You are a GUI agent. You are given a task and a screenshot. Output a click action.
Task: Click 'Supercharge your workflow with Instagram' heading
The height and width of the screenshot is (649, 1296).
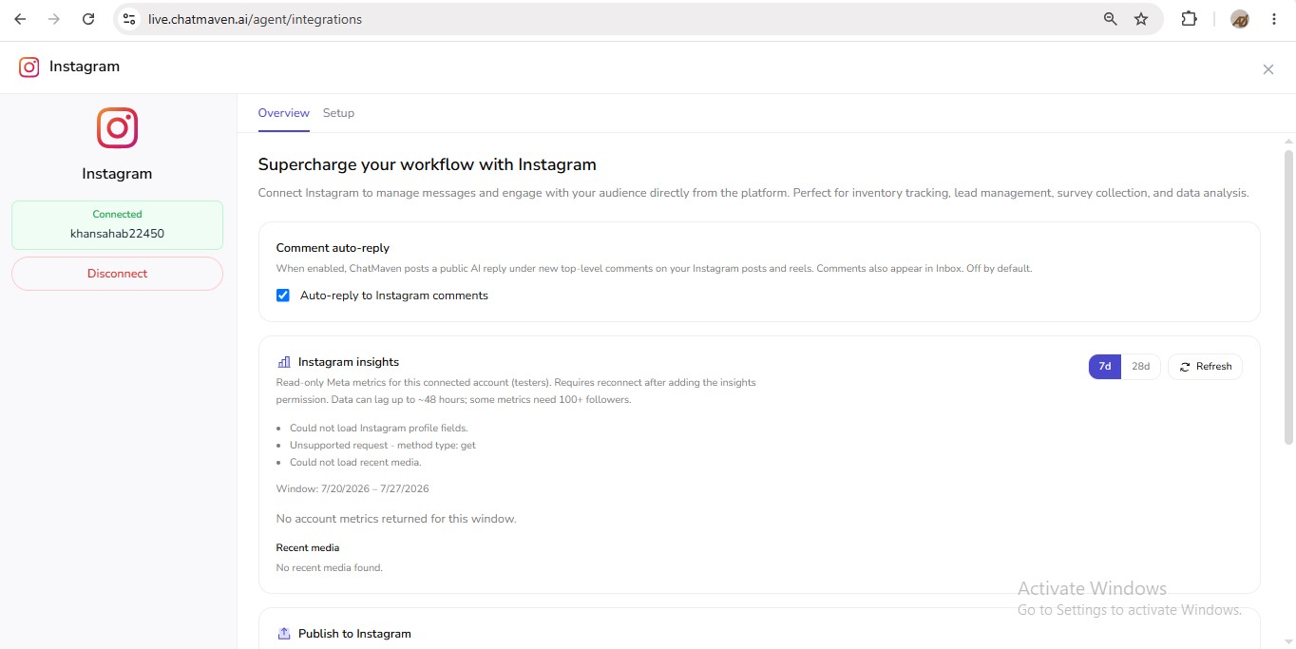coord(428,164)
